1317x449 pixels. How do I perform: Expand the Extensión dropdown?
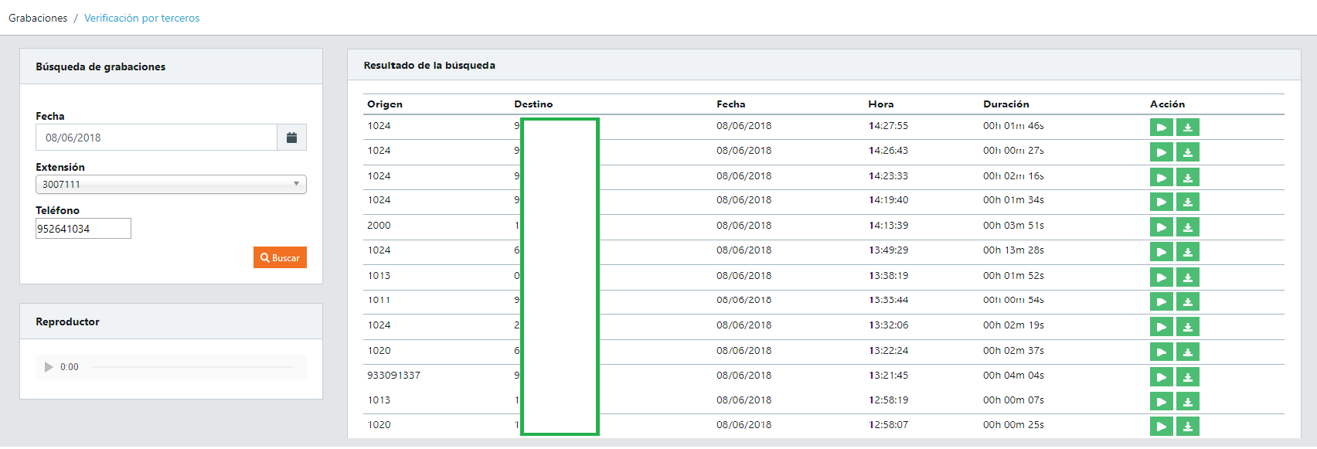[x=171, y=185]
